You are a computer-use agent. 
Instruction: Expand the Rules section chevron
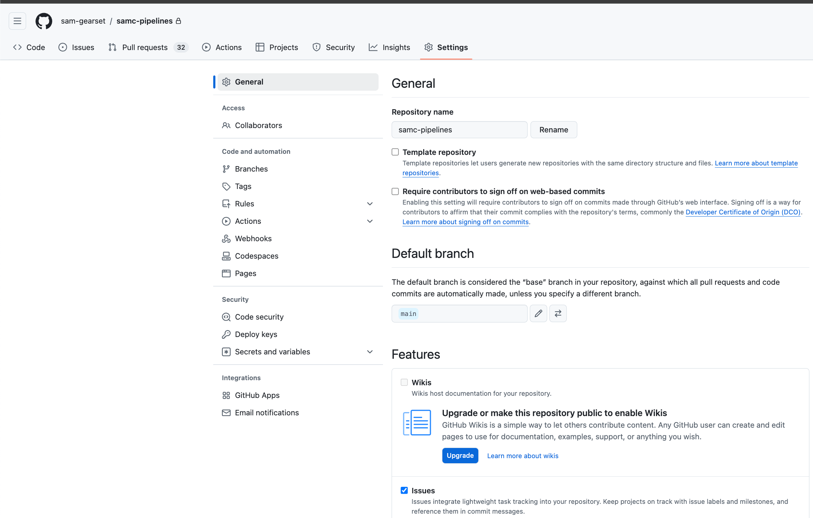click(x=370, y=204)
